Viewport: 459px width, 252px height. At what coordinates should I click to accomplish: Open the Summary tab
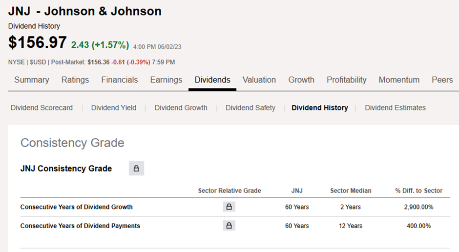pos(32,80)
